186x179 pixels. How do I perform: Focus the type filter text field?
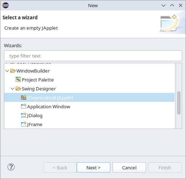click(x=93, y=56)
